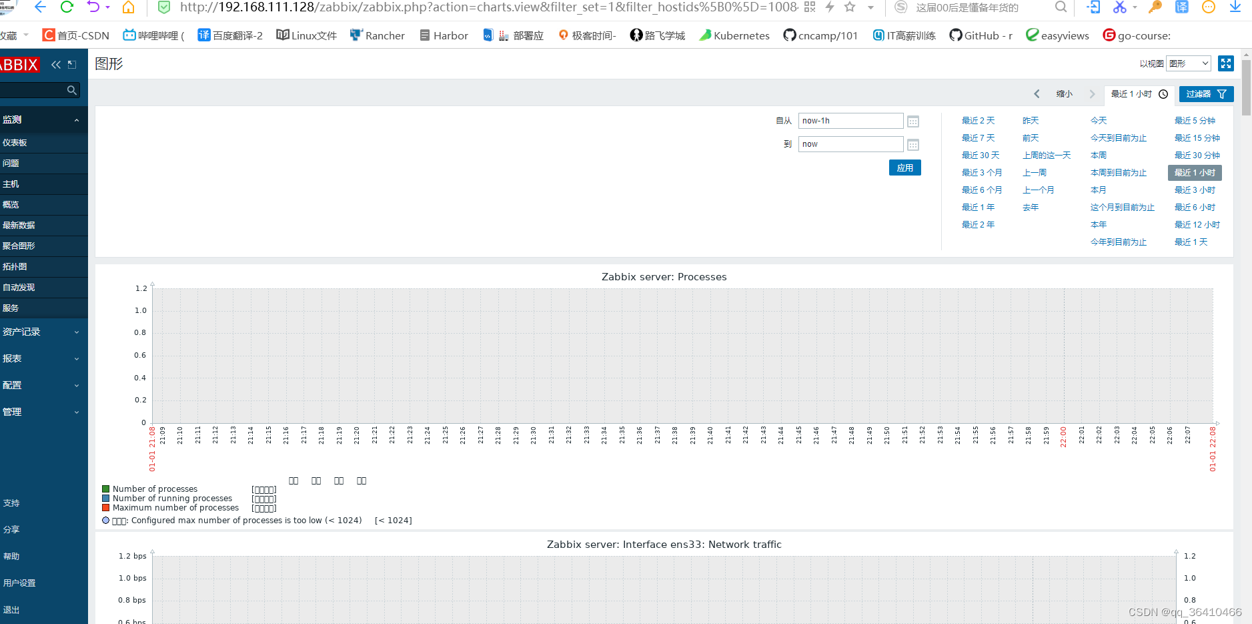Bookmark page with the star icon

point(850,7)
